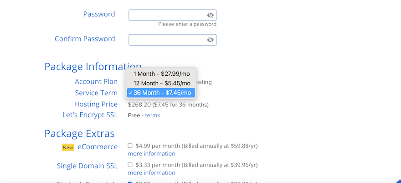Click the Single Domain SSL $3.33 price text
The width and height of the screenshot is (401, 183).
[x=196, y=165]
